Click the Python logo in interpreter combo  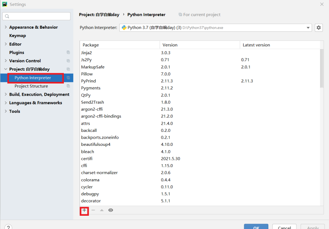(x=124, y=28)
